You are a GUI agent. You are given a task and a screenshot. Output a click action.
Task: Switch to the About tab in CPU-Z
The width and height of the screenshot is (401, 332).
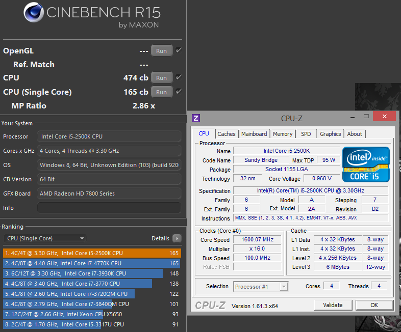pos(355,134)
